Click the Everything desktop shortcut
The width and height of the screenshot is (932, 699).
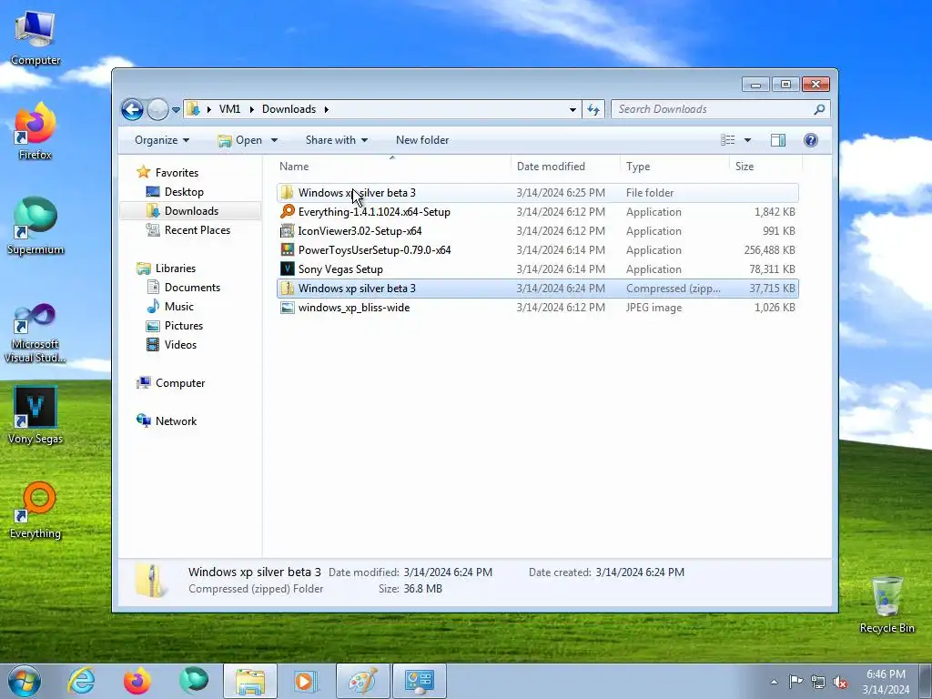(35, 511)
